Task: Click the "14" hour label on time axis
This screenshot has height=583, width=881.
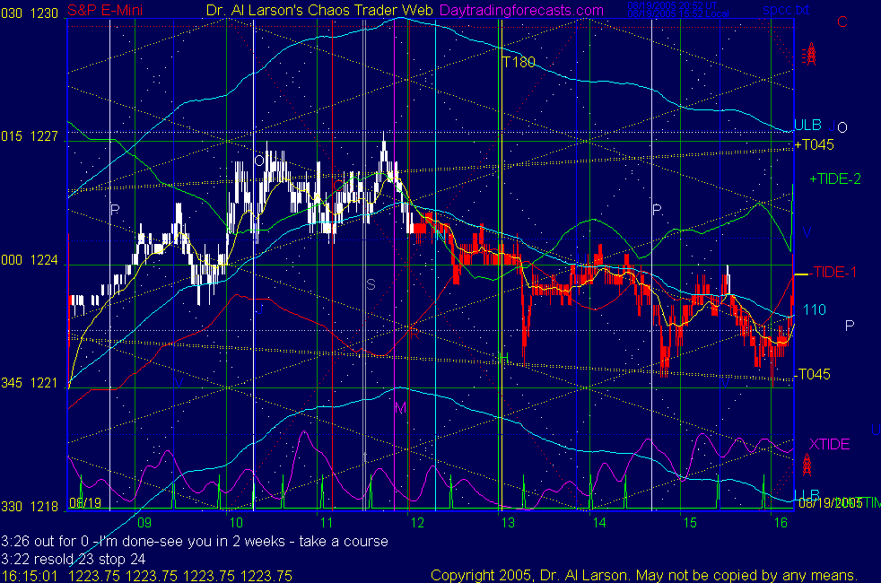Action: click(599, 523)
